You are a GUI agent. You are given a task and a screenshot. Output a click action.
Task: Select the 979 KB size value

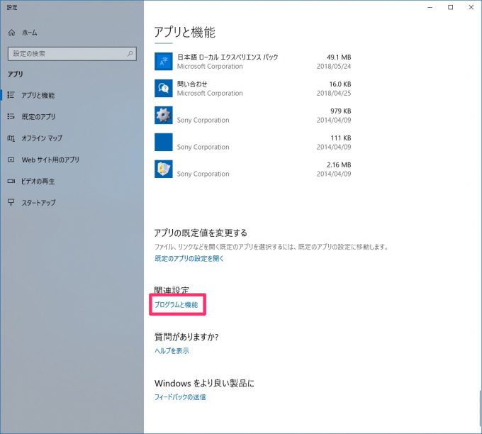(341, 111)
